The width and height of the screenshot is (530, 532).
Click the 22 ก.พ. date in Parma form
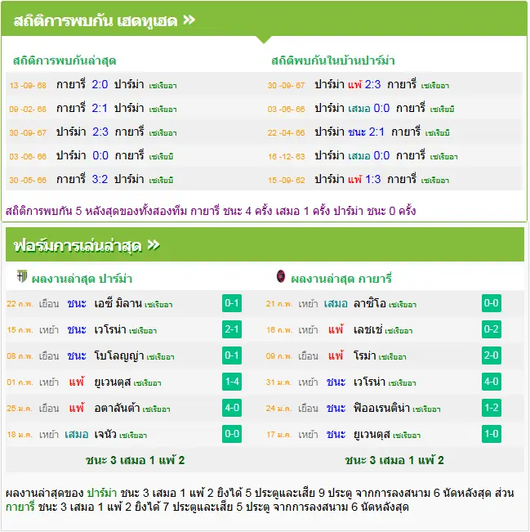[20, 304]
